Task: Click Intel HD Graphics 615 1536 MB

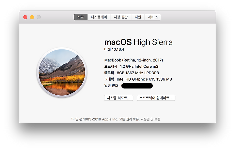Action: pyautogui.click(x=144, y=79)
